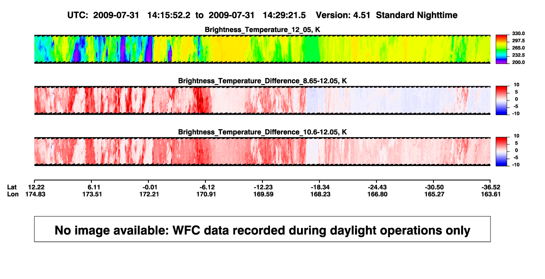Click the 'Lat' axis row label
545x279 pixels.
[x=12, y=187]
